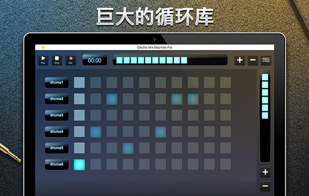
Task: Toggle the first pad in drums2 row
Action: [79, 99]
